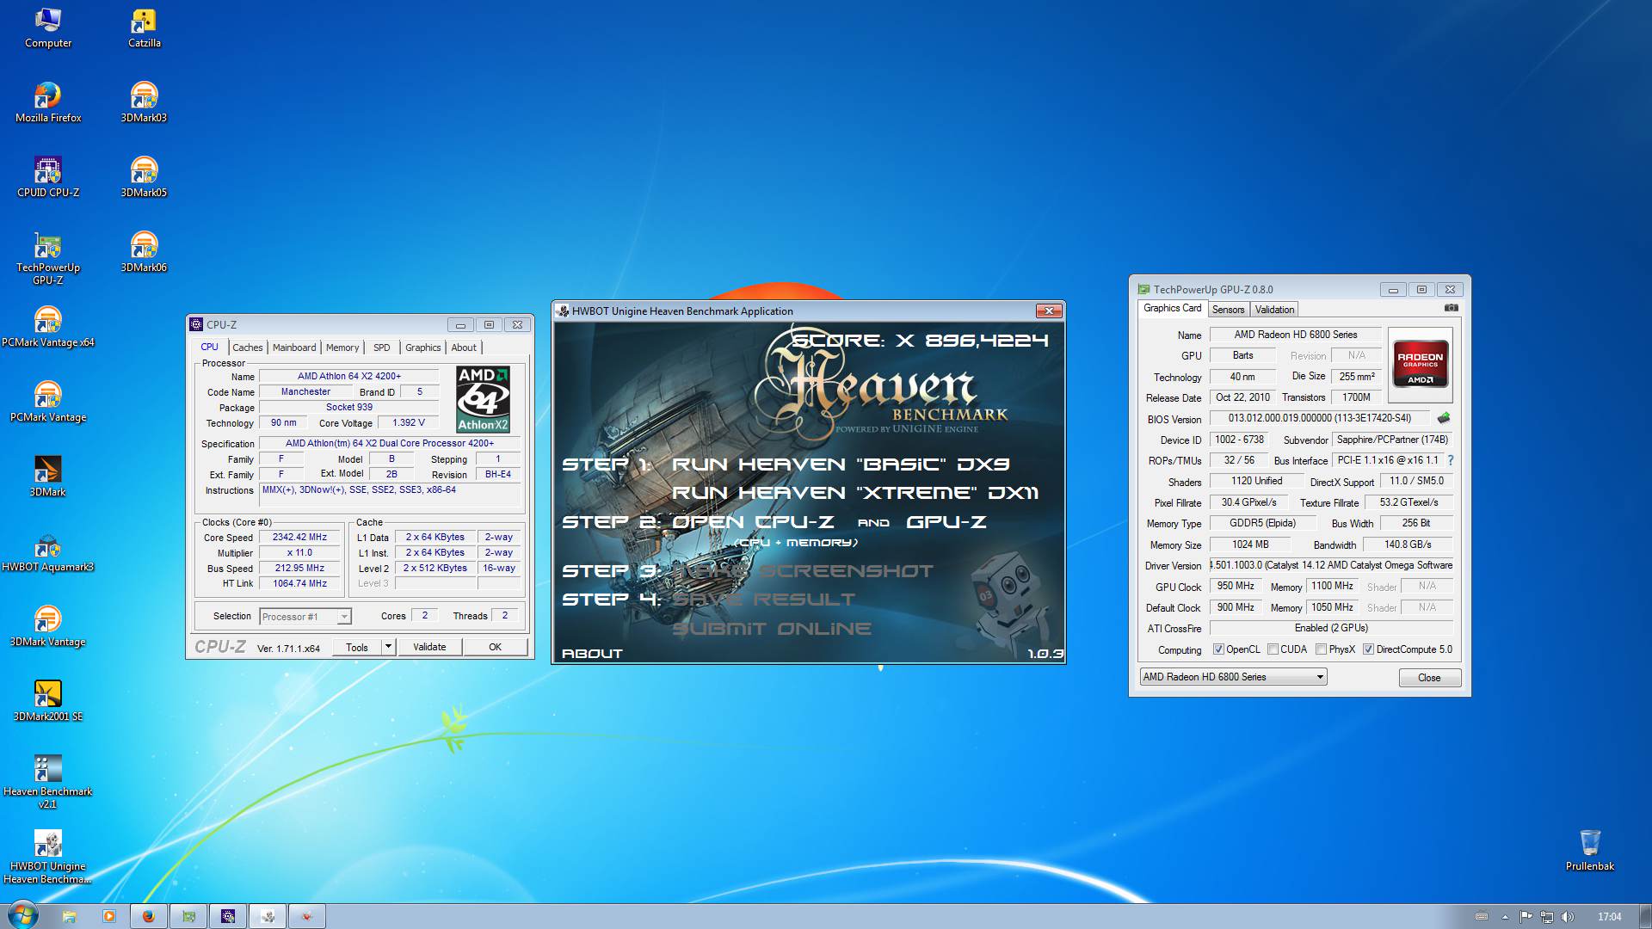This screenshot has width=1652, height=929.
Task: Switch to the Memory tab in CPU-Z
Action: tap(342, 348)
